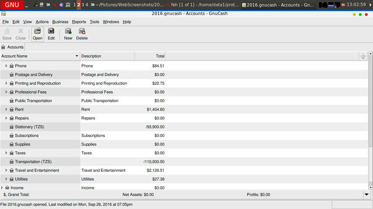Open the File menu
The width and height of the screenshot is (373, 209).
5,22
